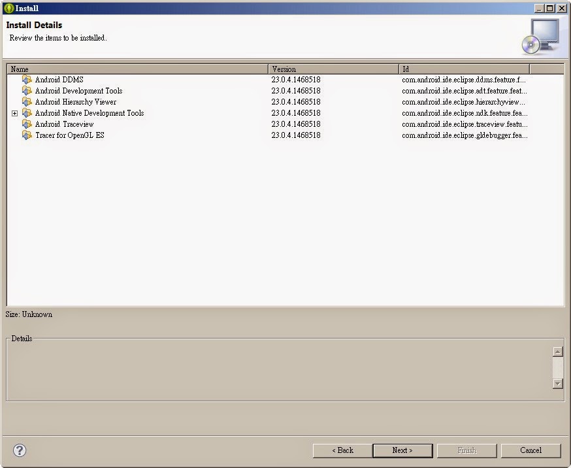The width and height of the screenshot is (571, 468).
Task: Click the Size: Unknown label
Action: [29, 314]
